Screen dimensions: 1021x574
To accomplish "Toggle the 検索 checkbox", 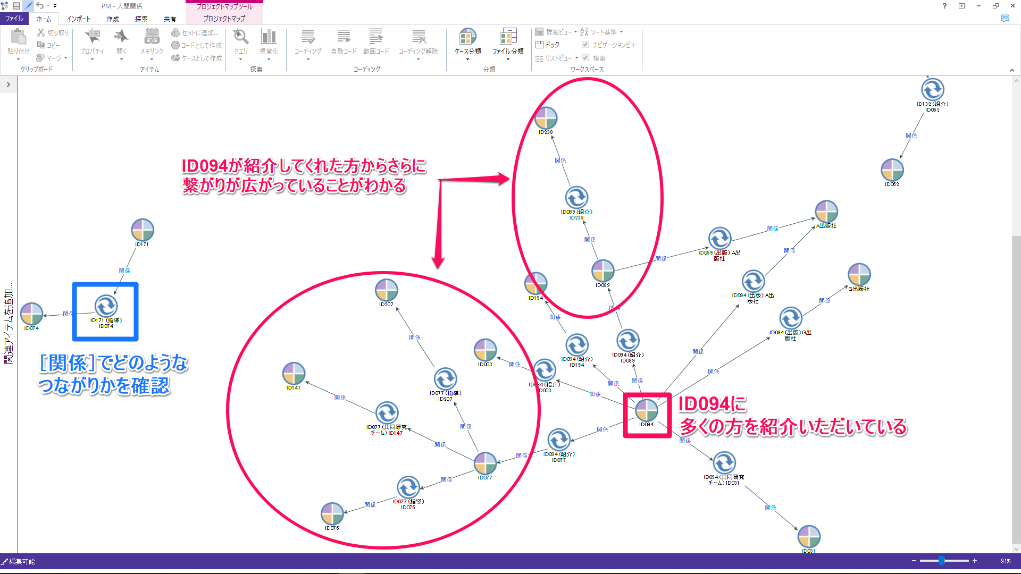I will pos(585,58).
